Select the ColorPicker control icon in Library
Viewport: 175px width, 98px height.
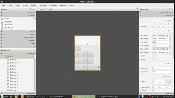click(2, 28)
